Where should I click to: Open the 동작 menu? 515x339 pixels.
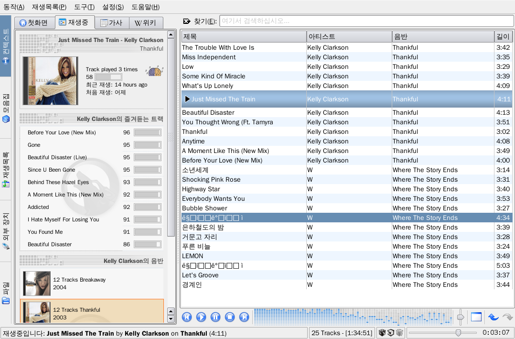[x=14, y=7]
